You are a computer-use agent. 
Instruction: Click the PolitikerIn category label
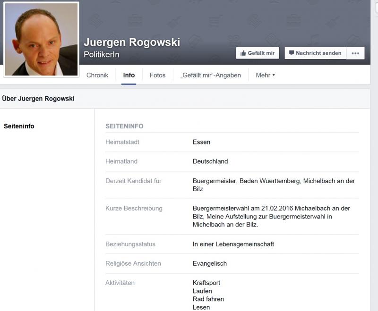pyautogui.click(x=101, y=55)
